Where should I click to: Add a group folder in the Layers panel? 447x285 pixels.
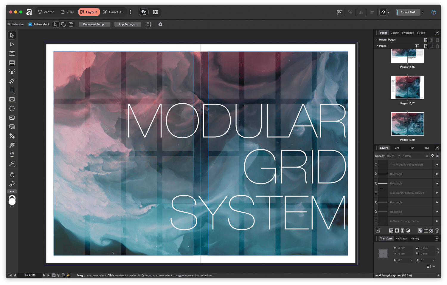(426, 230)
